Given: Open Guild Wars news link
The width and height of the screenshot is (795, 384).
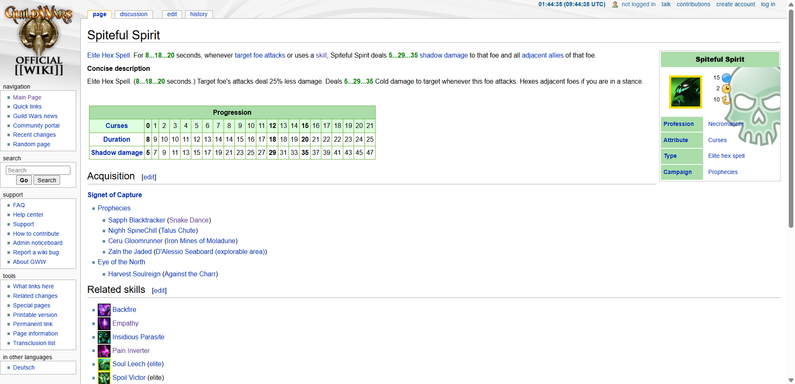Looking at the screenshot, I should tap(35, 116).
